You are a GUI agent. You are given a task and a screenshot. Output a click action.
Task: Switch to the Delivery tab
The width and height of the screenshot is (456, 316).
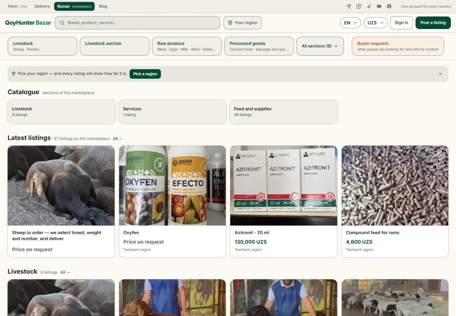pos(42,6)
